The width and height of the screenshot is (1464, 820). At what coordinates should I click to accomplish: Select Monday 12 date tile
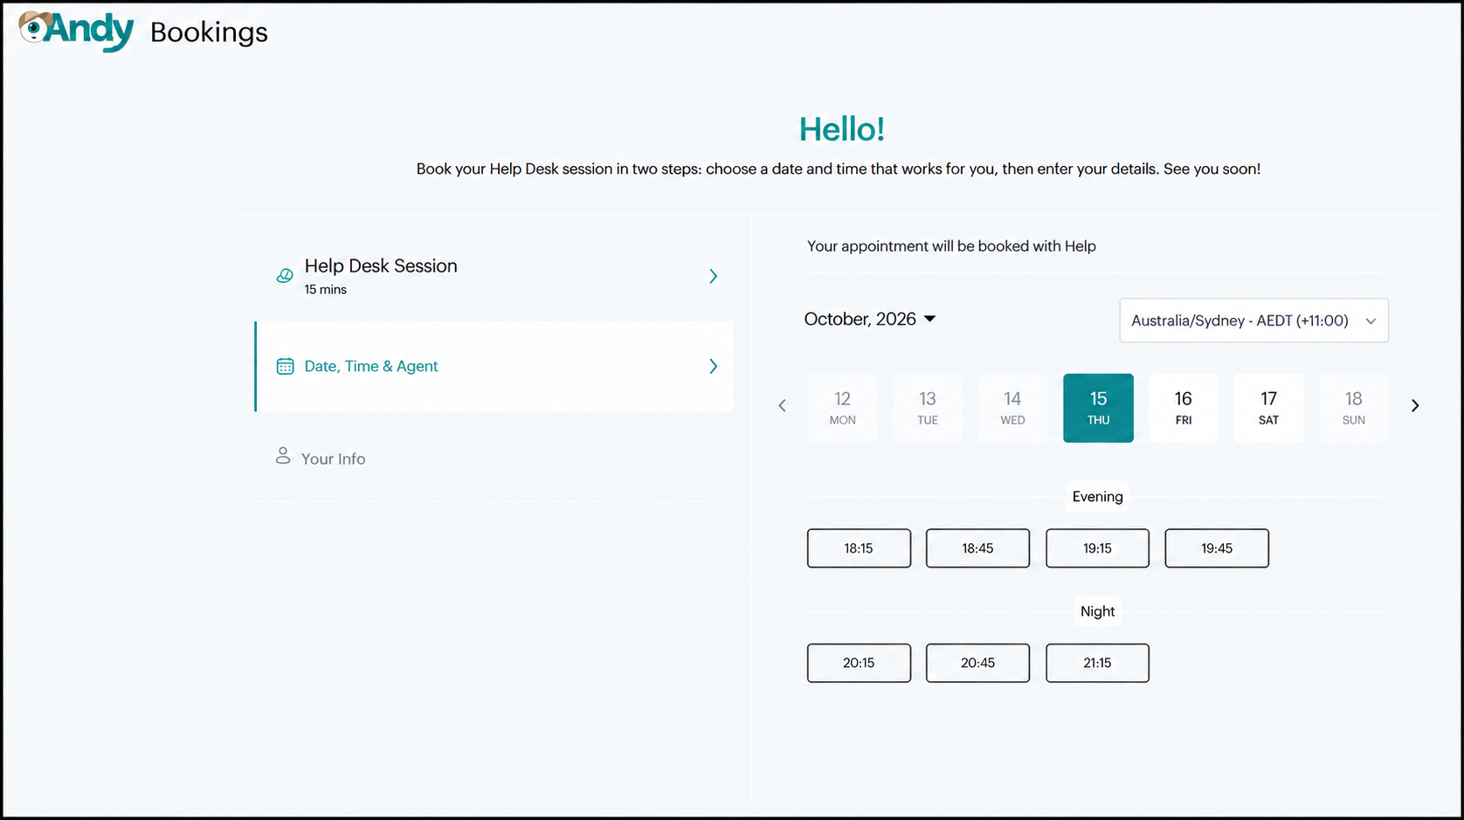pyautogui.click(x=842, y=408)
